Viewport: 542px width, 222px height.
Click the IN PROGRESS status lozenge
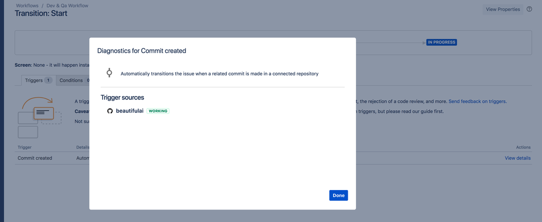point(442,42)
